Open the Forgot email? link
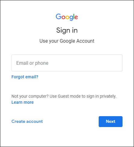Image resolution: width=134 pixels, height=147 pixels. (25, 77)
